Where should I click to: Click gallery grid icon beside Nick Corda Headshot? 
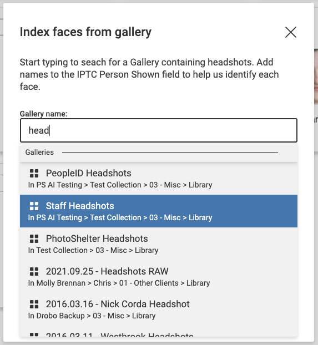tap(34, 305)
